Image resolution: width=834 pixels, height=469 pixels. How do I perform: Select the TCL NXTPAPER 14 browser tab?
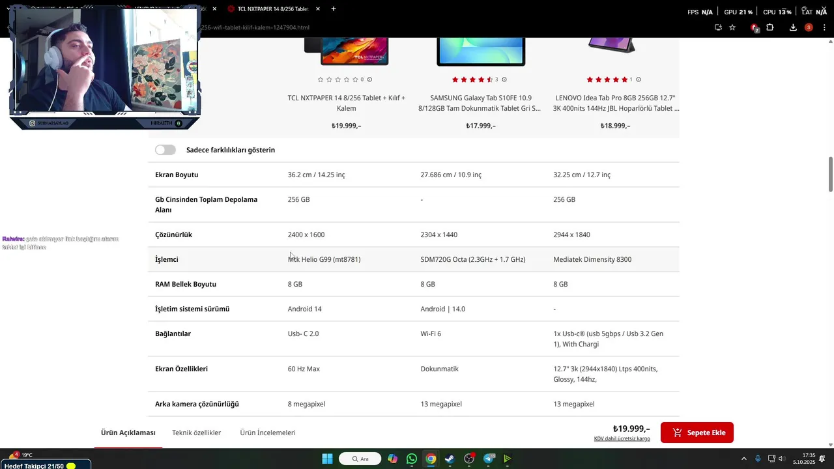tap(272, 9)
